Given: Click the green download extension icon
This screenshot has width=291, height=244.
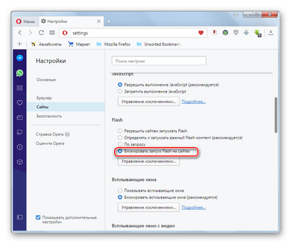Looking at the screenshot, I should point(257,34).
